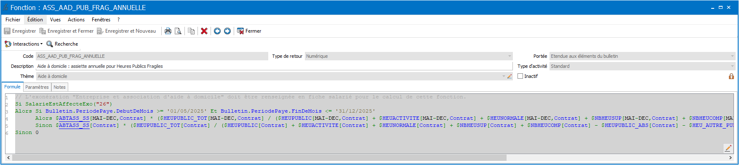Click the '31/12/2025' date in the formula

pos(355,111)
